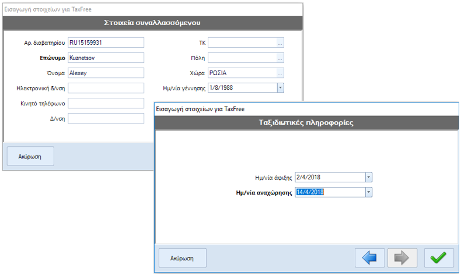Screen dimensions: 461x279
Task: Click the Ηλεκτρονική δ/νση email field
Action: pos(106,88)
